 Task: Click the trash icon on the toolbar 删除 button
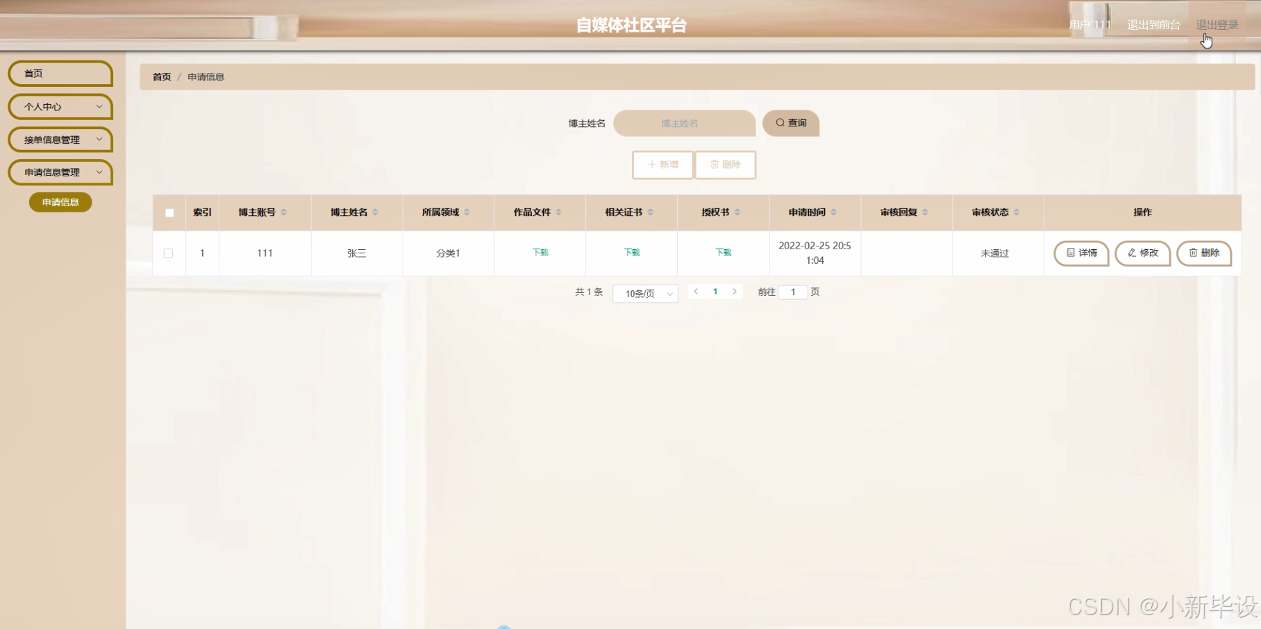click(715, 165)
